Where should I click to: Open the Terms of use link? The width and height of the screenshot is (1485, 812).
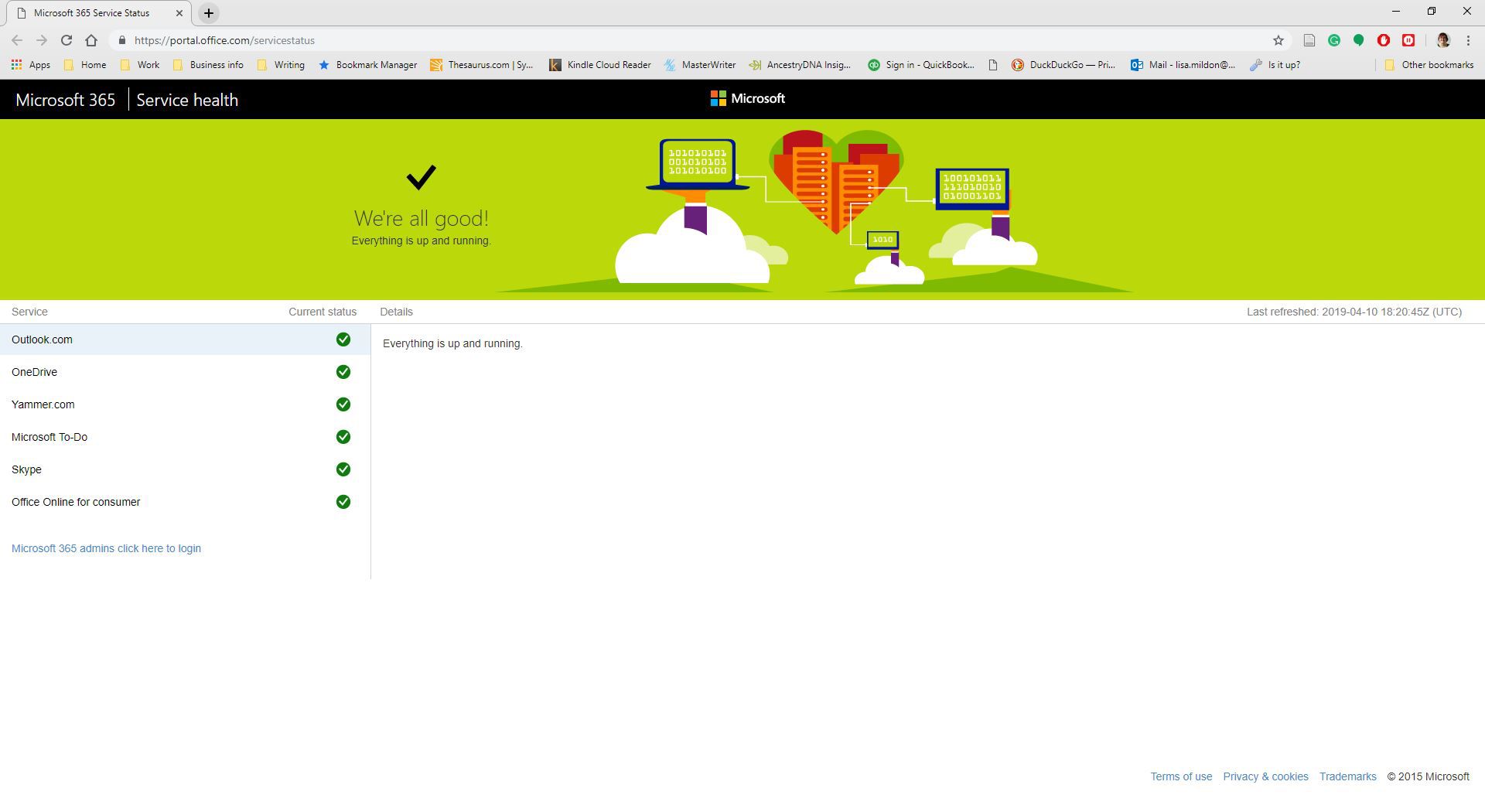[x=1181, y=776]
